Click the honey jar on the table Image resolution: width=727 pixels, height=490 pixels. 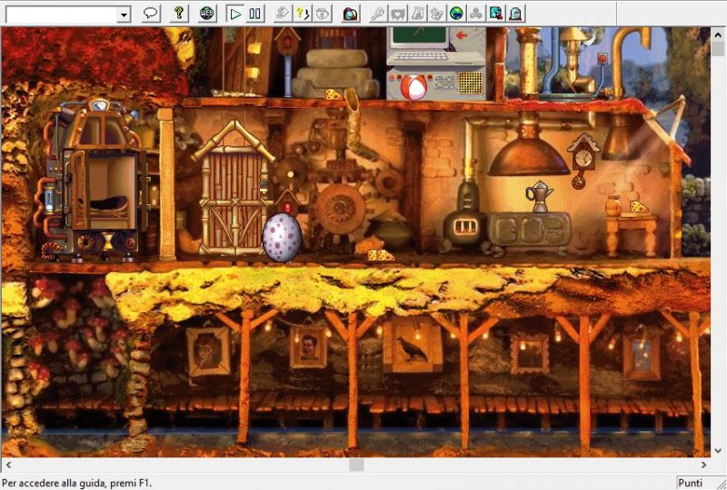(612, 205)
